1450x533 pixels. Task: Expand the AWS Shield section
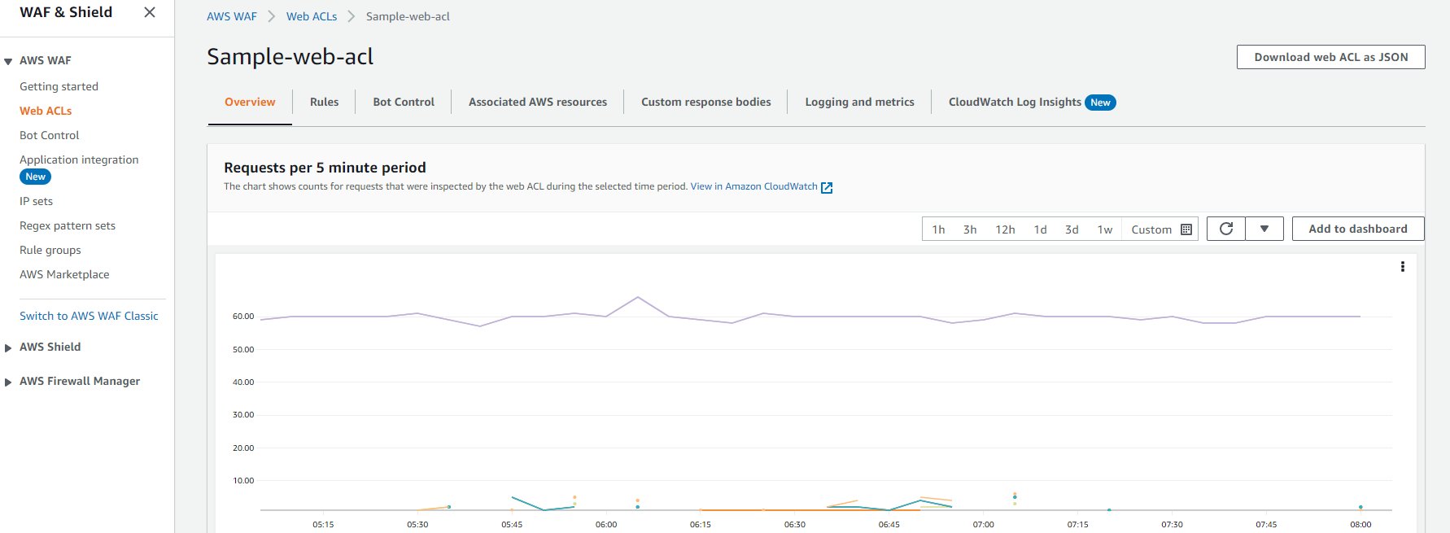[8, 347]
